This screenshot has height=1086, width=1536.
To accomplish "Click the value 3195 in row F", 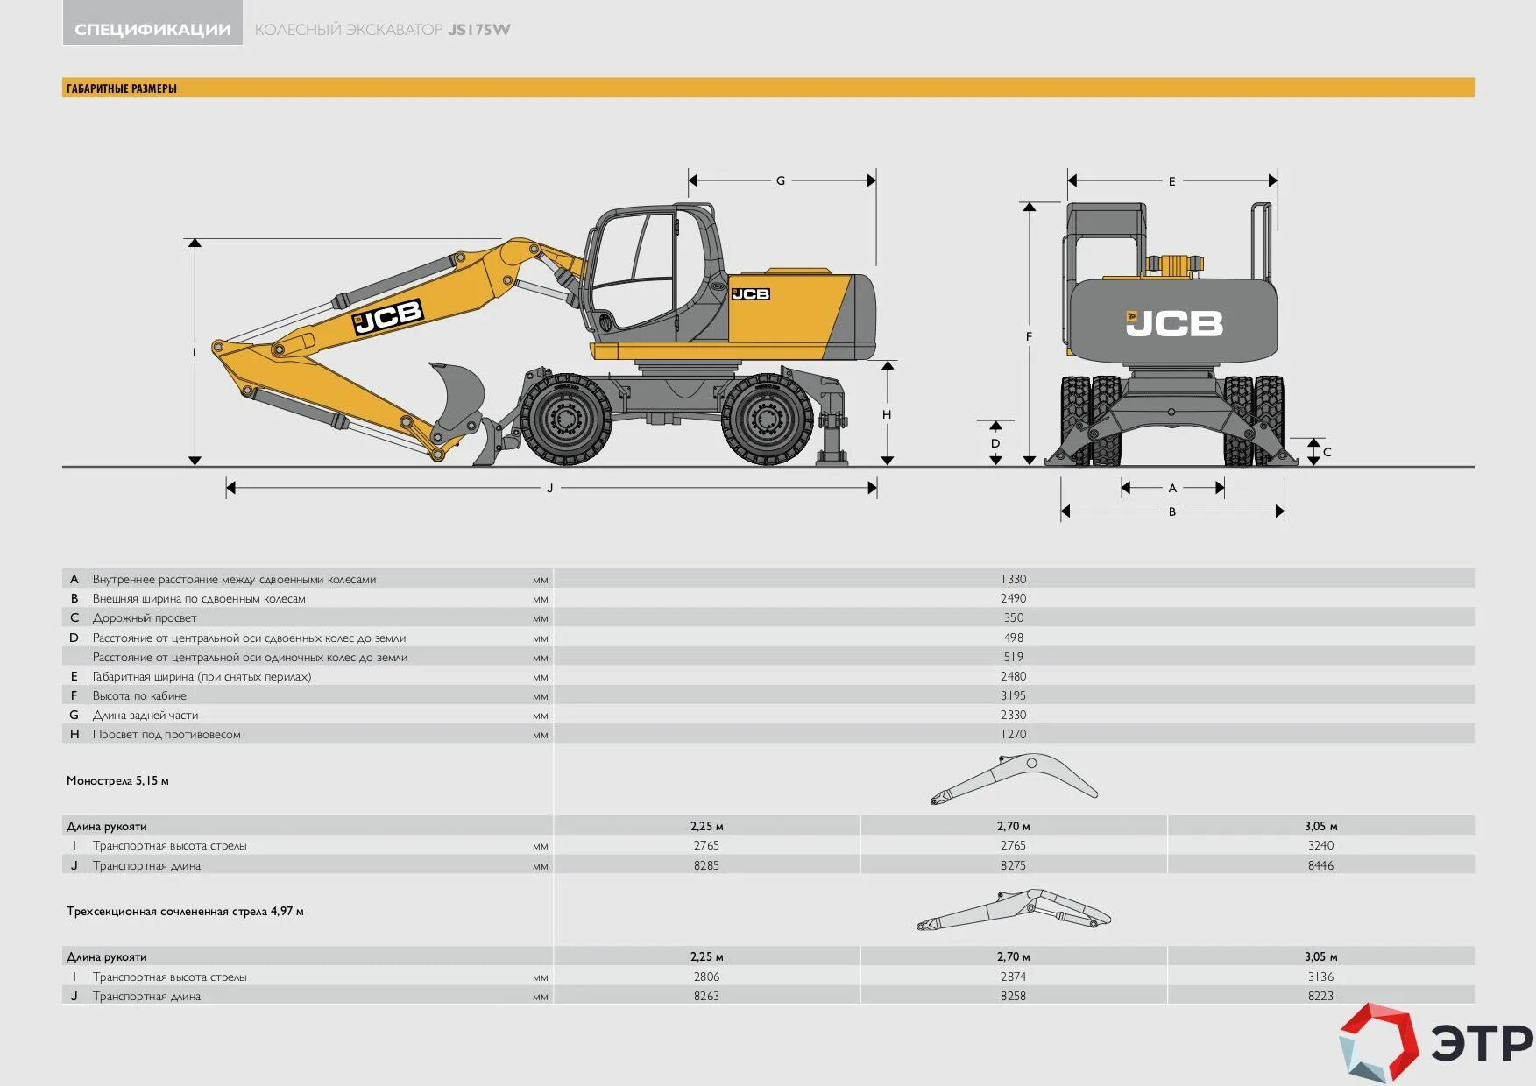I will (1014, 695).
